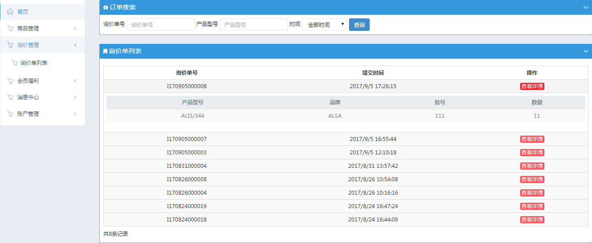Click the bookmark icon in 询价单列表 header
Image resolution: width=592 pixels, height=243 pixels.
(105, 51)
